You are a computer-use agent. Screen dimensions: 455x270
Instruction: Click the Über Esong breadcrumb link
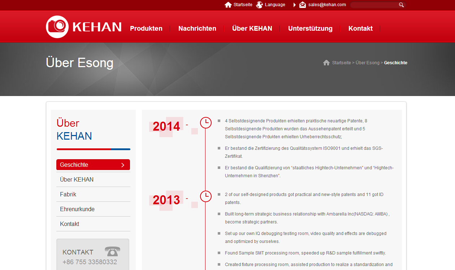(368, 63)
